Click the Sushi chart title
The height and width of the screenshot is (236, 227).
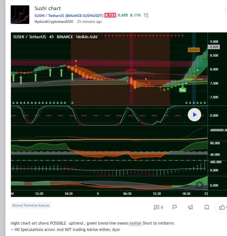click(x=48, y=8)
